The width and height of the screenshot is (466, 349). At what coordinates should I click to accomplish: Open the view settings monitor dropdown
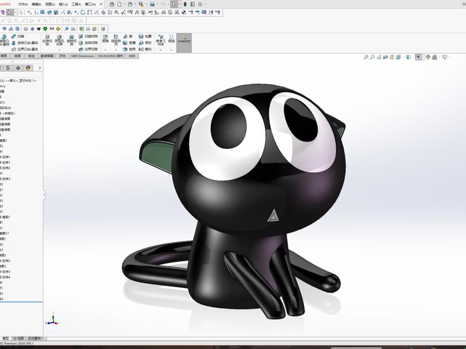445,57
